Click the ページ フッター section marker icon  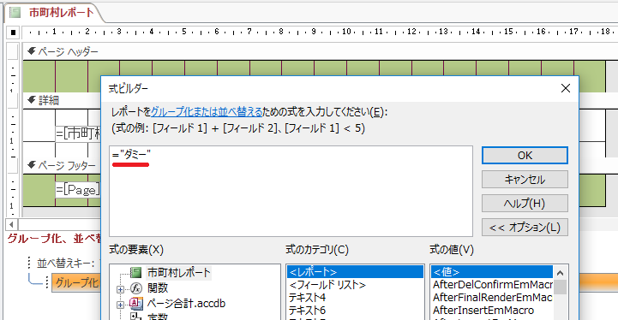[x=32, y=165]
